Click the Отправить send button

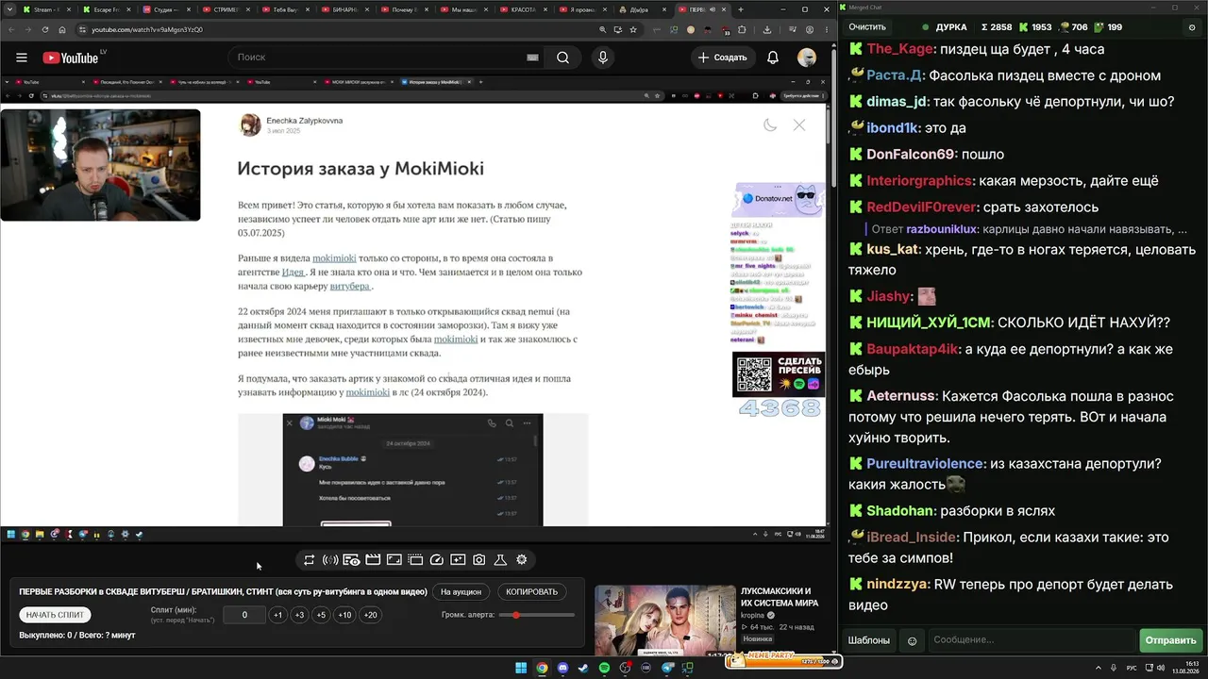click(x=1171, y=640)
